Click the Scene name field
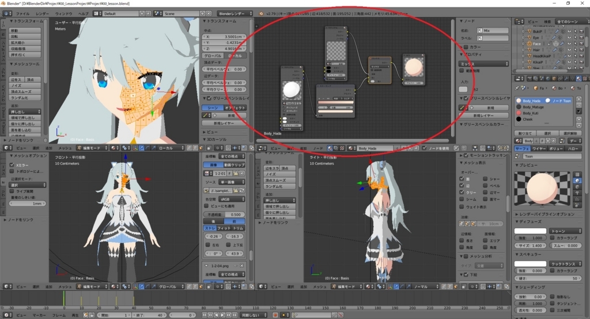590x319 pixels. tap(181, 14)
